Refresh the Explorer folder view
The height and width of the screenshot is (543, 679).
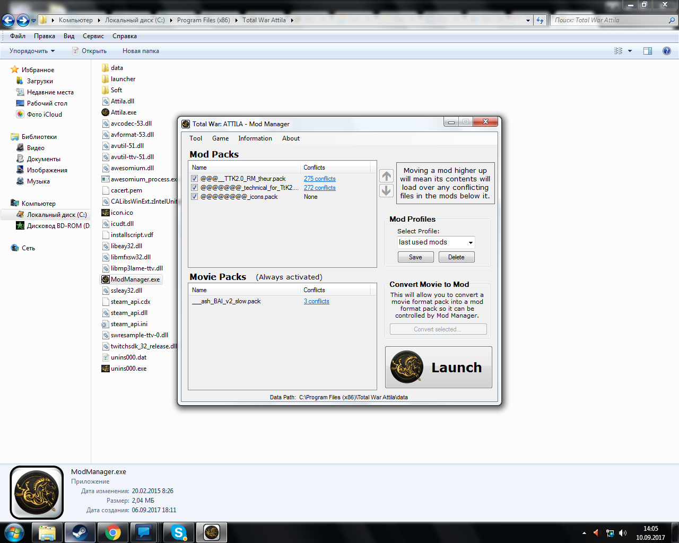540,20
